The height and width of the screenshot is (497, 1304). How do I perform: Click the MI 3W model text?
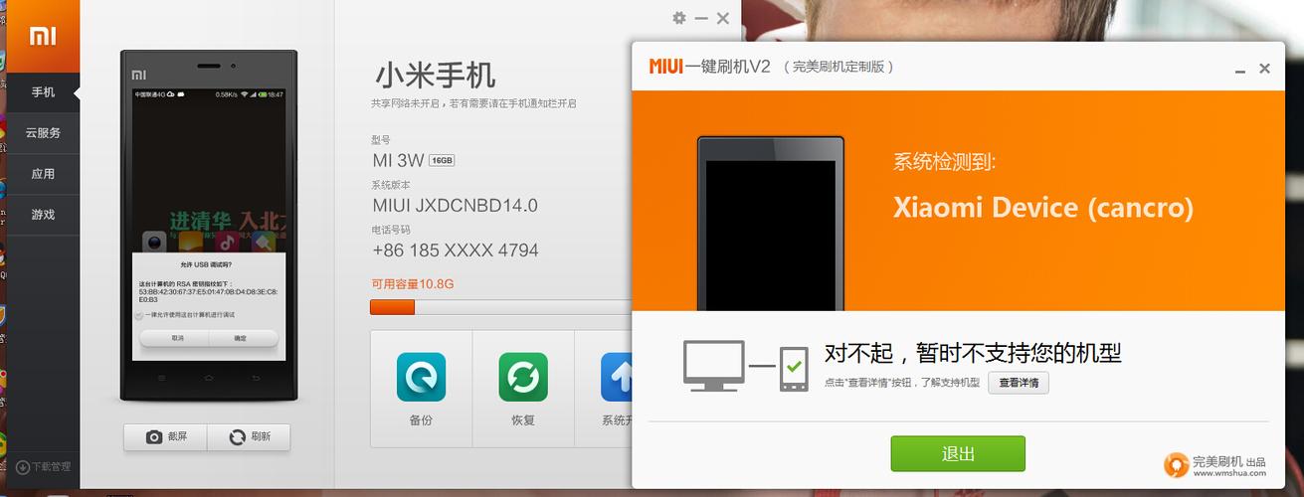click(x=398, y=160)
